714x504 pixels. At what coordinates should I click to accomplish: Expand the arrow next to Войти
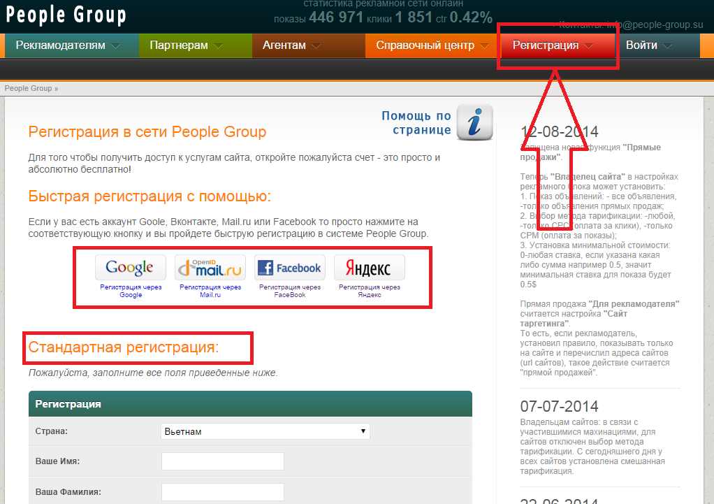point(668,46)
